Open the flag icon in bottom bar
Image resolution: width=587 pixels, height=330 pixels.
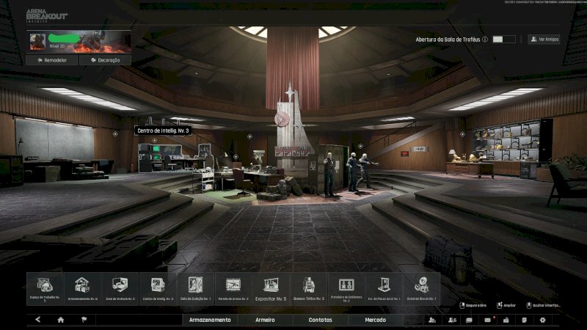(x=84, y=320)
